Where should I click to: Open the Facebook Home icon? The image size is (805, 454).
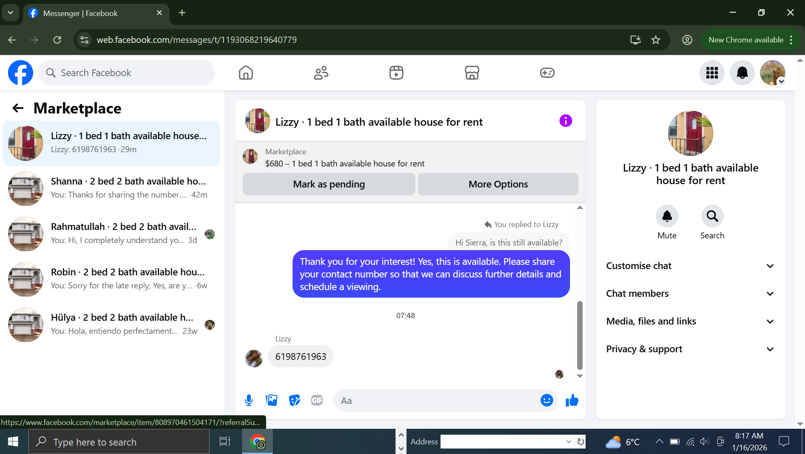pos(246,73)
